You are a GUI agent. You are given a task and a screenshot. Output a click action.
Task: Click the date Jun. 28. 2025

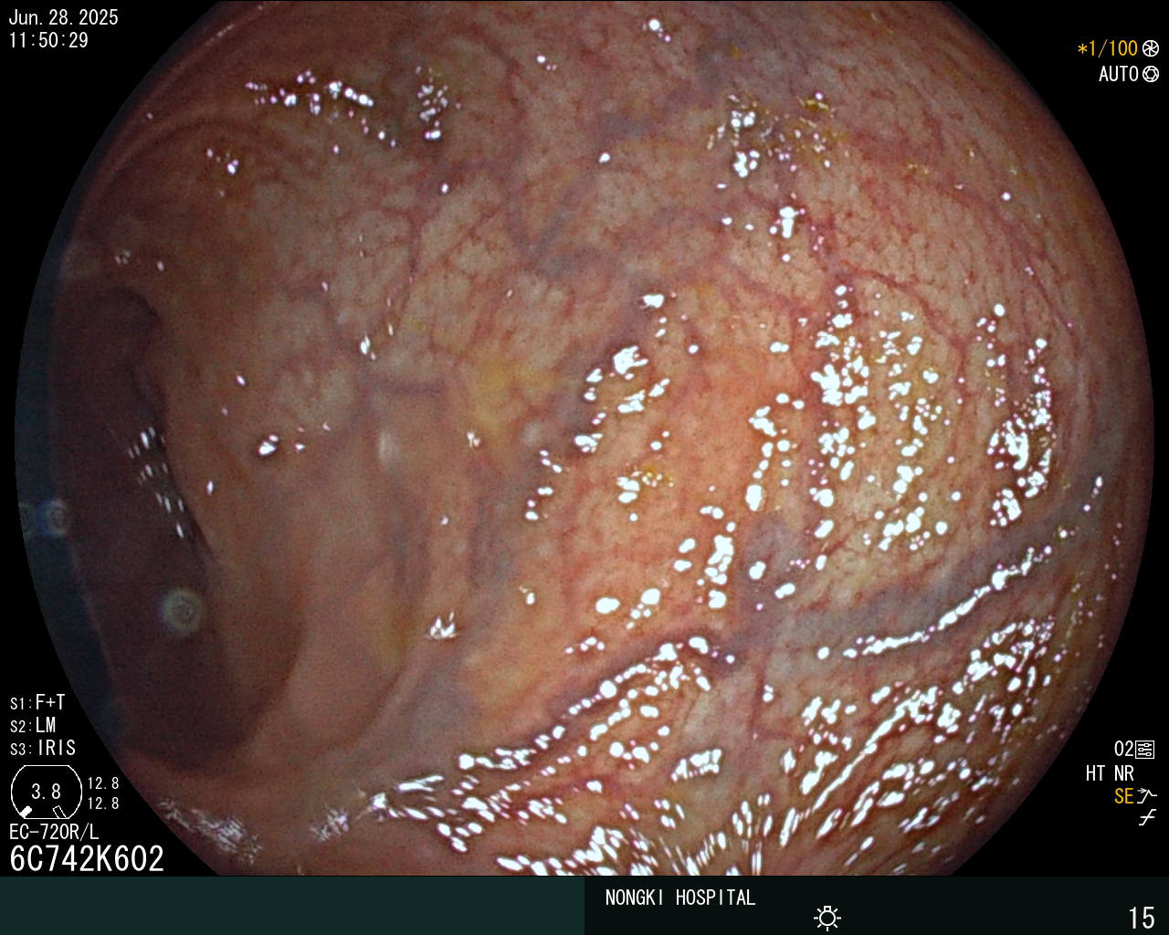(64, 17)
